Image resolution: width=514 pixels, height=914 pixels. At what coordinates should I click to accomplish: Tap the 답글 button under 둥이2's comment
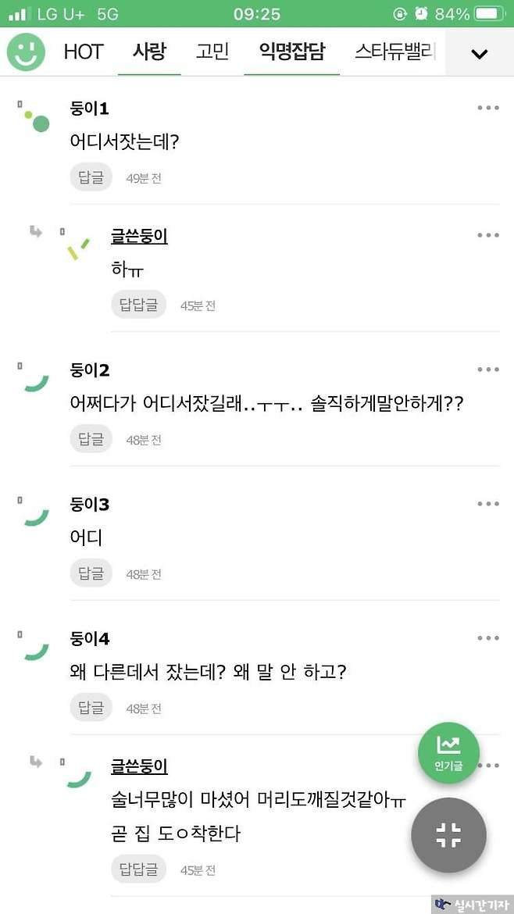[91, 438]
